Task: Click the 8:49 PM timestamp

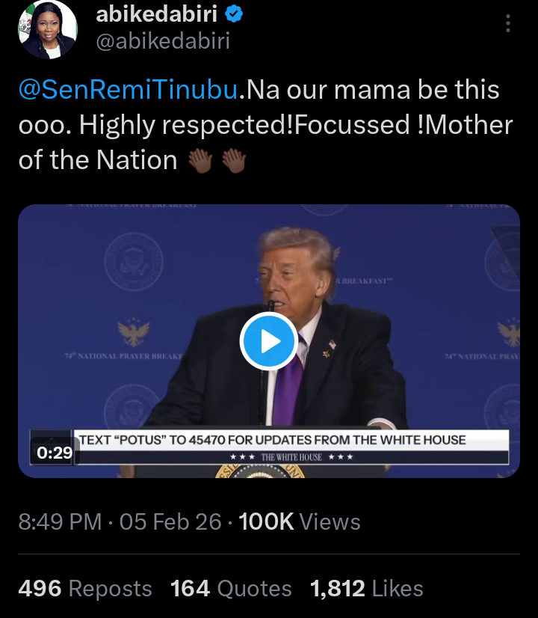Action: point(60,521)
